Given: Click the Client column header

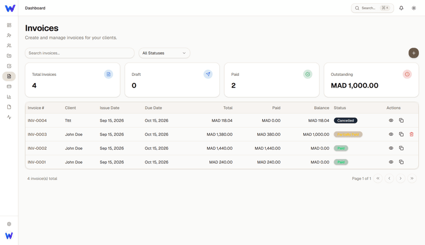Looking at the screenshot, I should (x=70, y=108).
